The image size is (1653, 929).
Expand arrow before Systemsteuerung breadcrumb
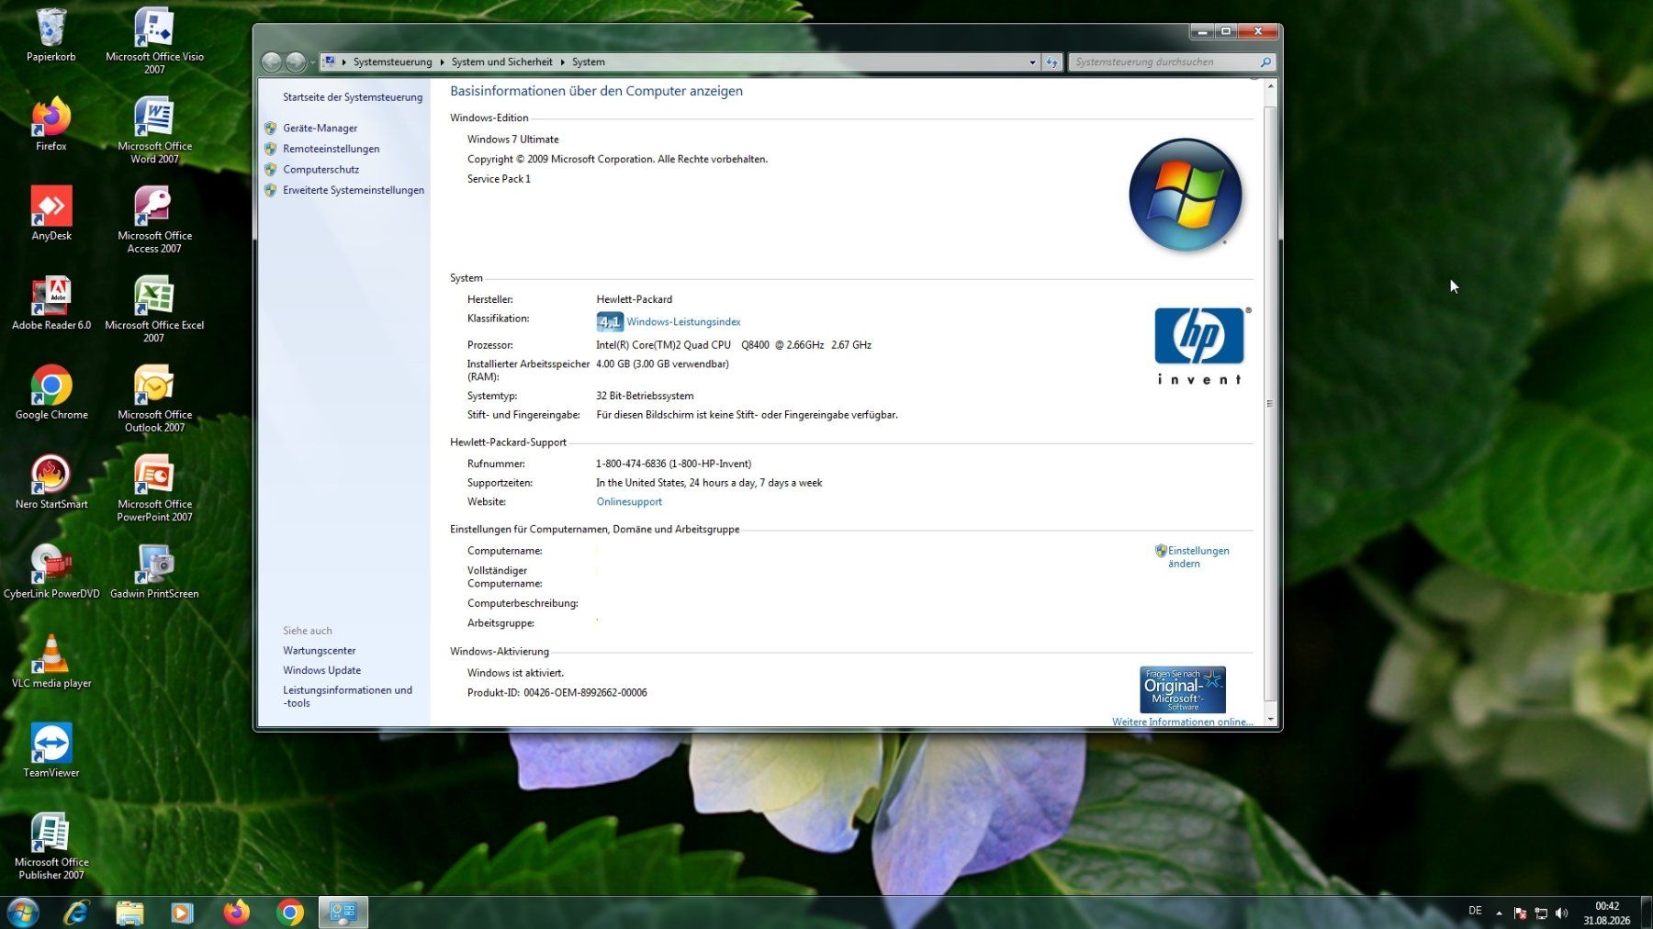coord(343,62)
